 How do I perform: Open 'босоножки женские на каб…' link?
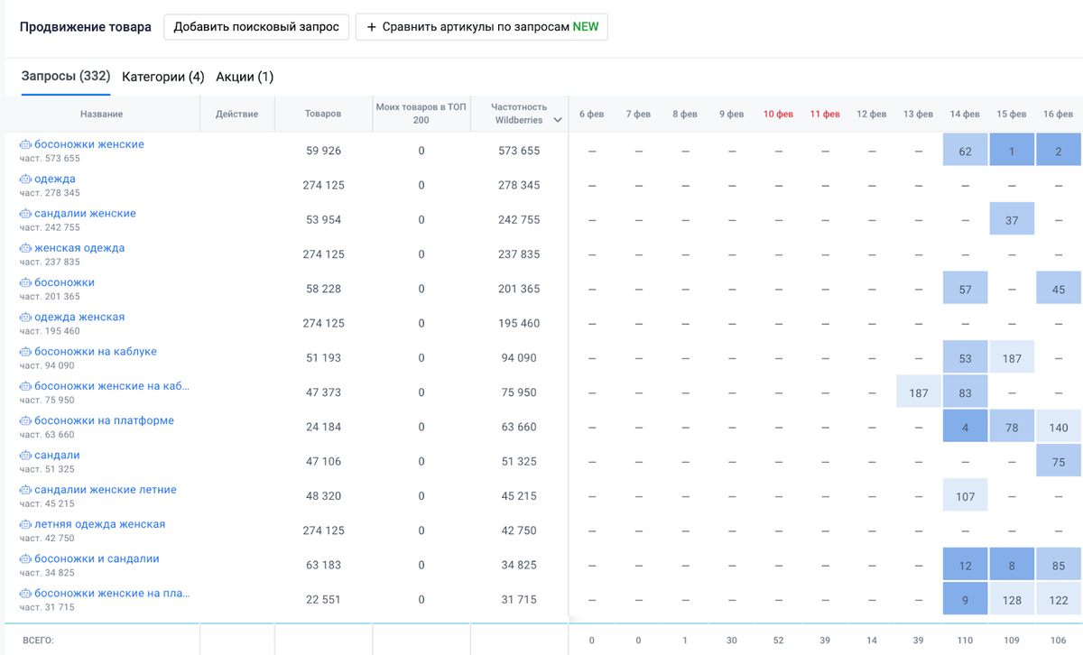pos(112,386)
